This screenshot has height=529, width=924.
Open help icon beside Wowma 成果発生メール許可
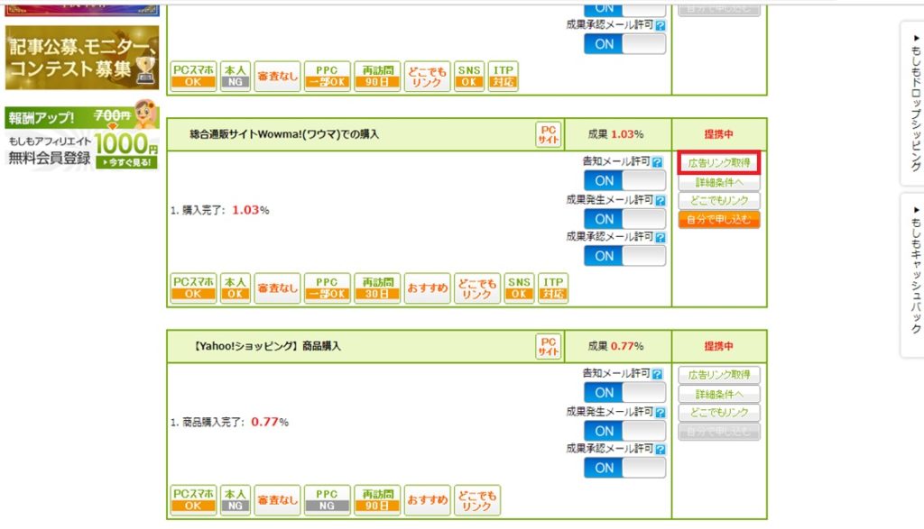pos(661,201)
